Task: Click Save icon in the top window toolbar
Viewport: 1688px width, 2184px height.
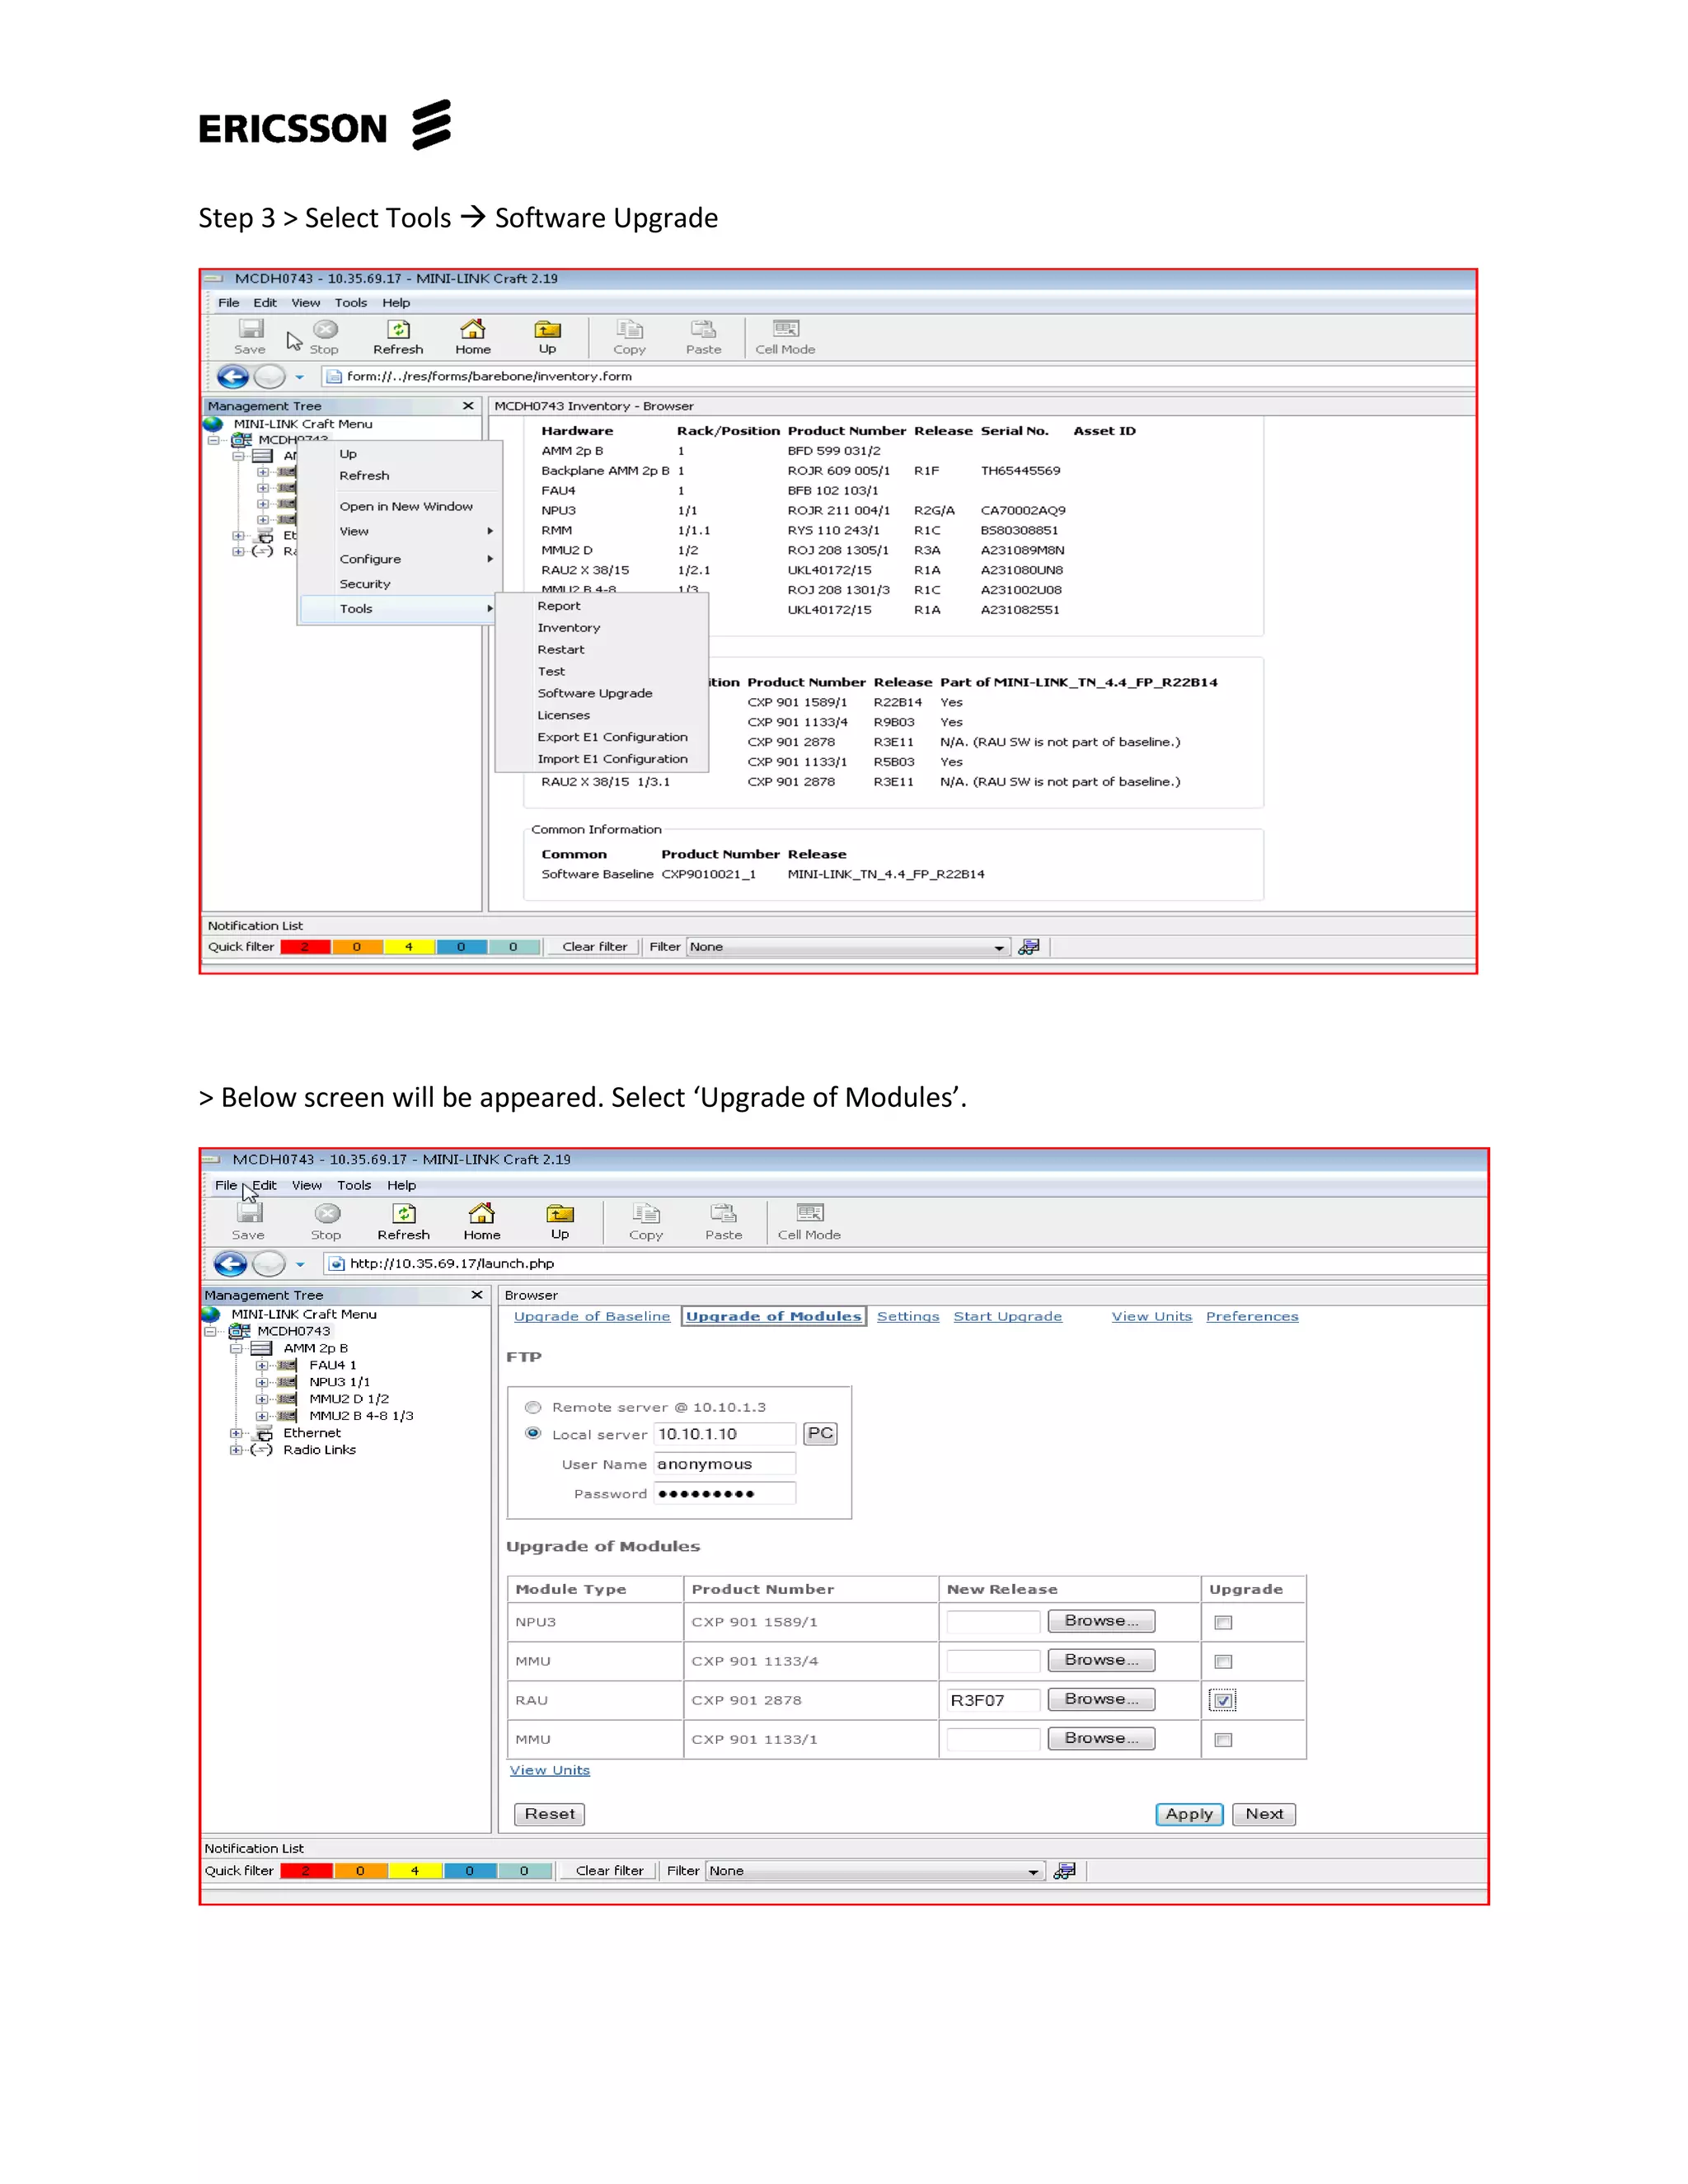Action: point(250,329)
